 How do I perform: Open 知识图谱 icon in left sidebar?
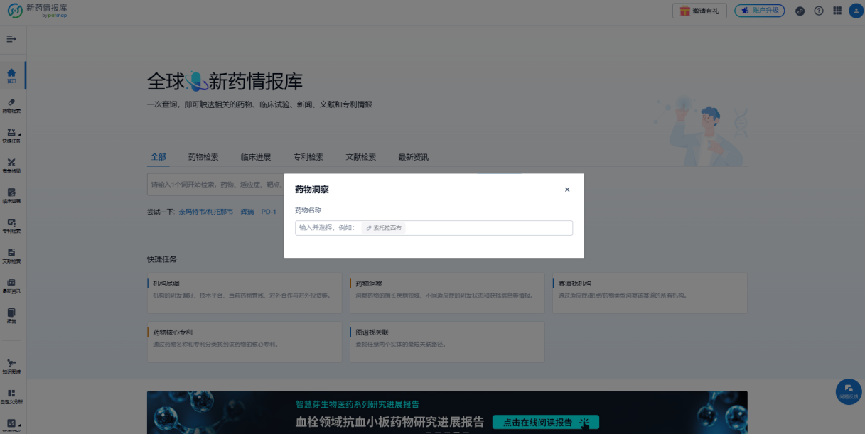(x=11, y=367)
